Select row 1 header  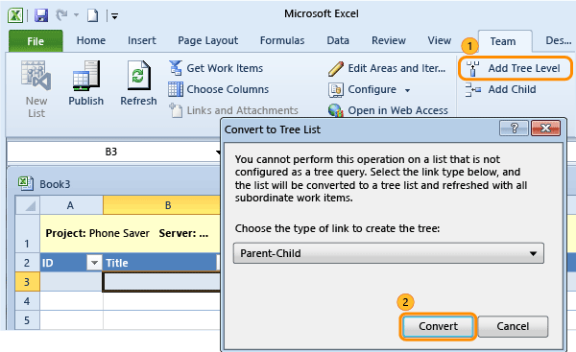pos(27,233)
